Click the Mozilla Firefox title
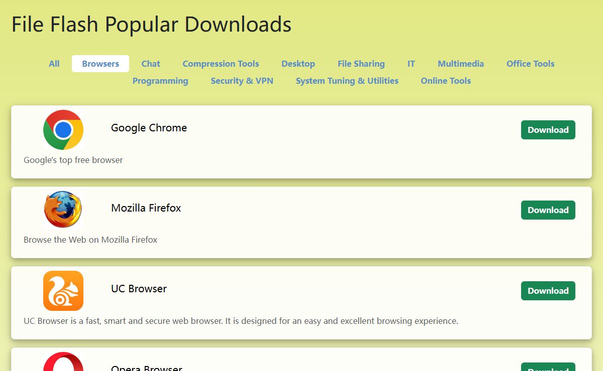 pyautogui.click(x=146, y=208)
